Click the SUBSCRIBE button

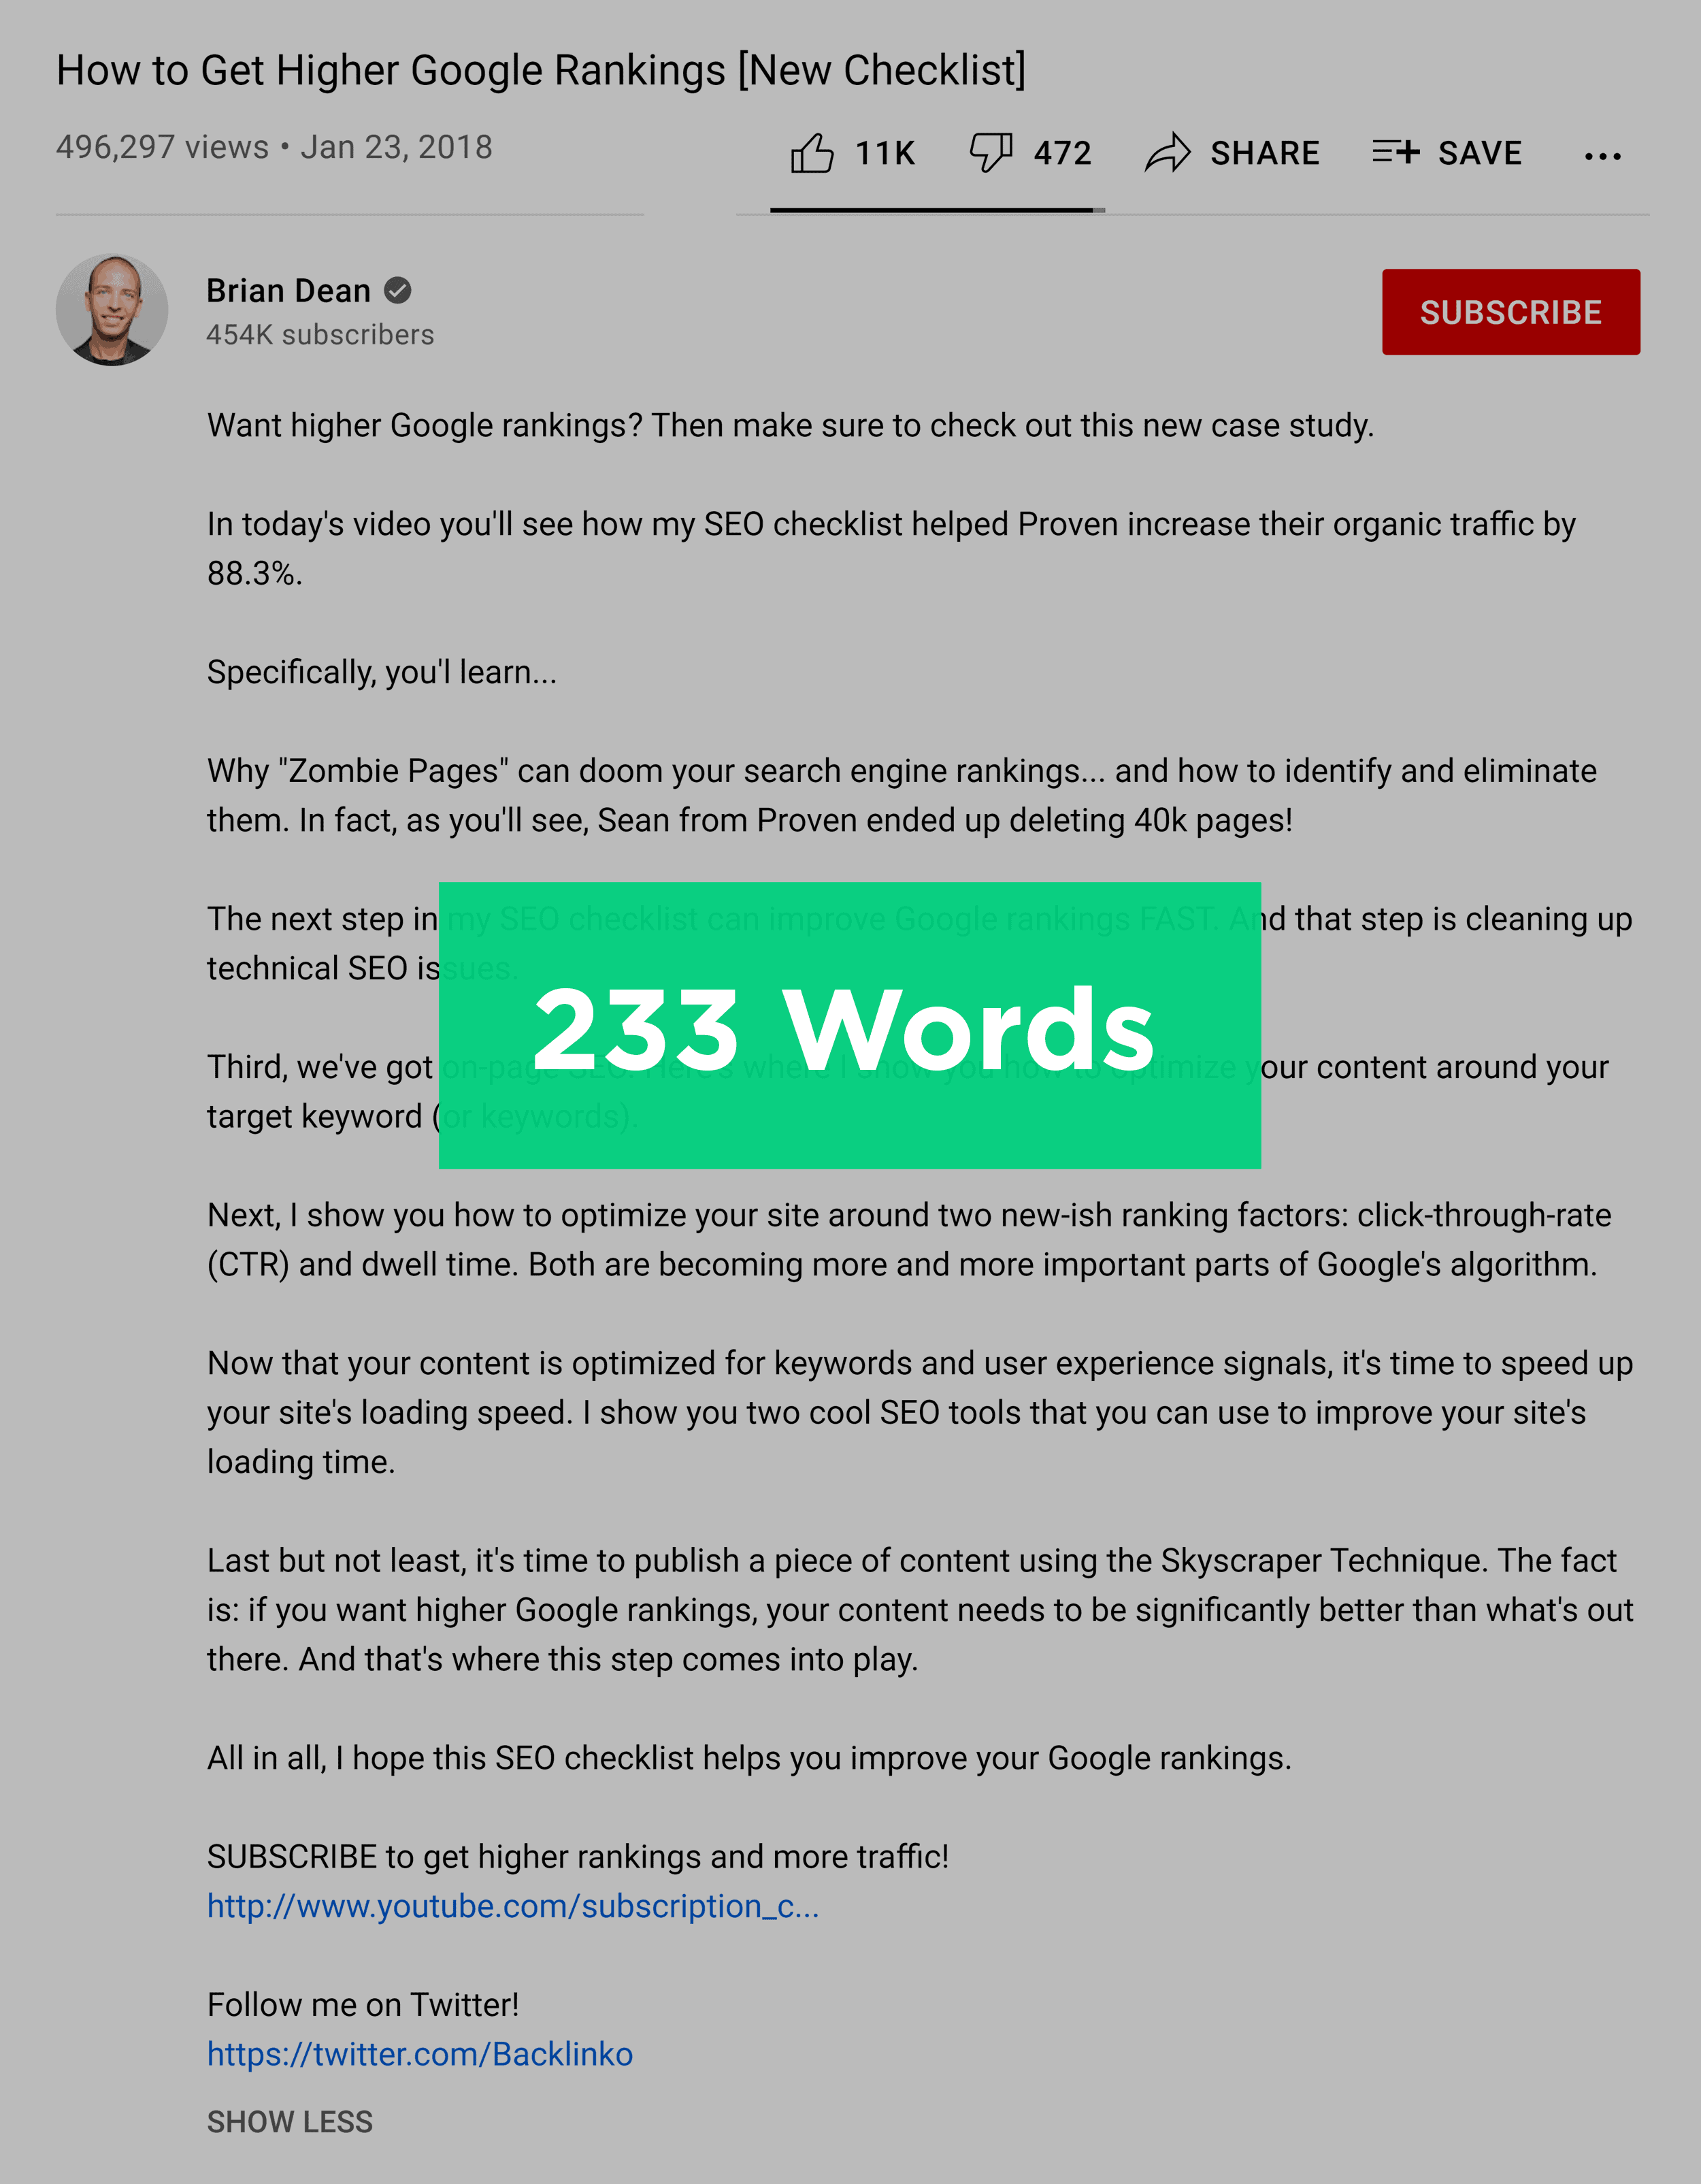point(1511,312)
